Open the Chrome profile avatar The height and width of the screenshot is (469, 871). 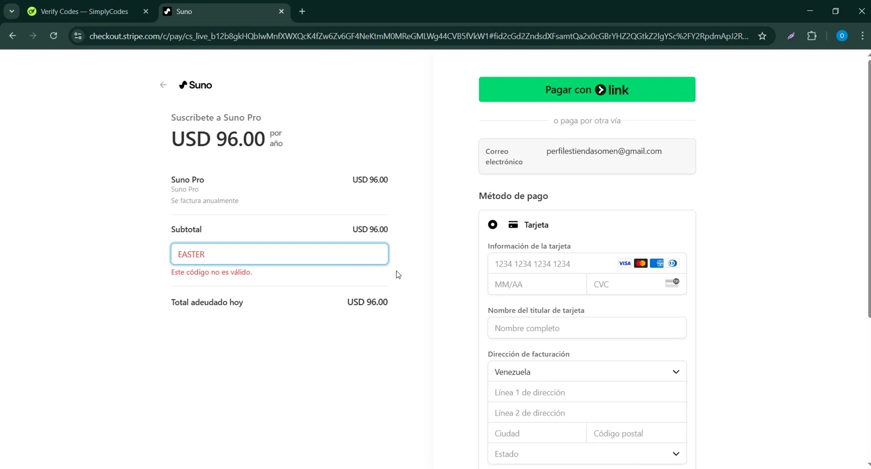tap(841, 36)
